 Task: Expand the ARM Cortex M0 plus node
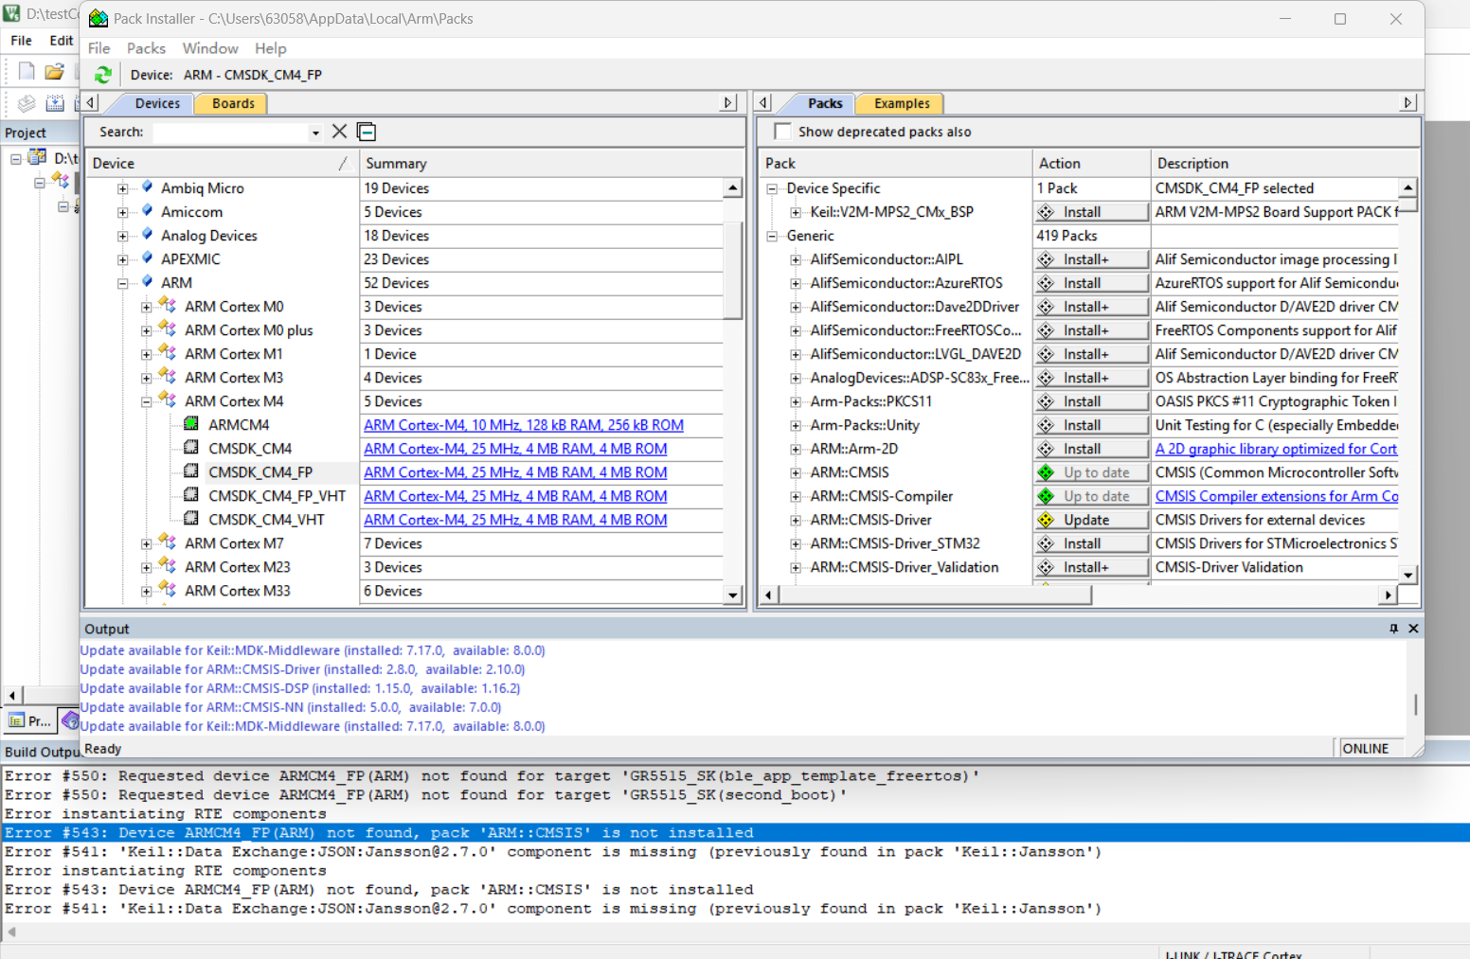tap(147, 330)
